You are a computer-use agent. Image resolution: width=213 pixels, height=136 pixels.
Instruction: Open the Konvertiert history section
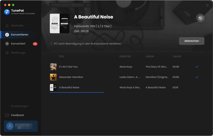tap(18, 44)
